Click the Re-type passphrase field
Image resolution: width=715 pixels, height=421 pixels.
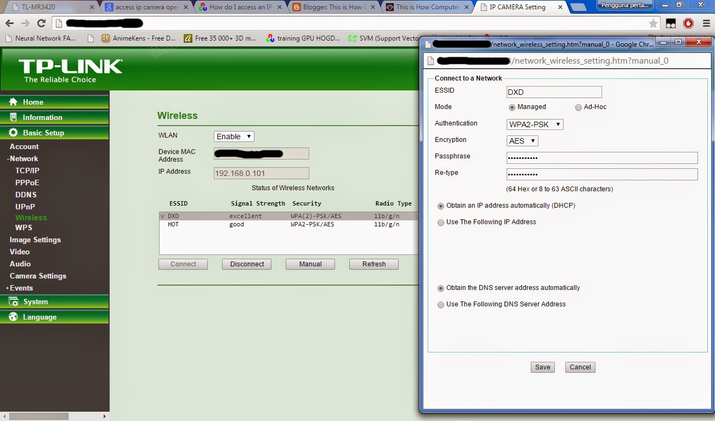coord(602,174)
